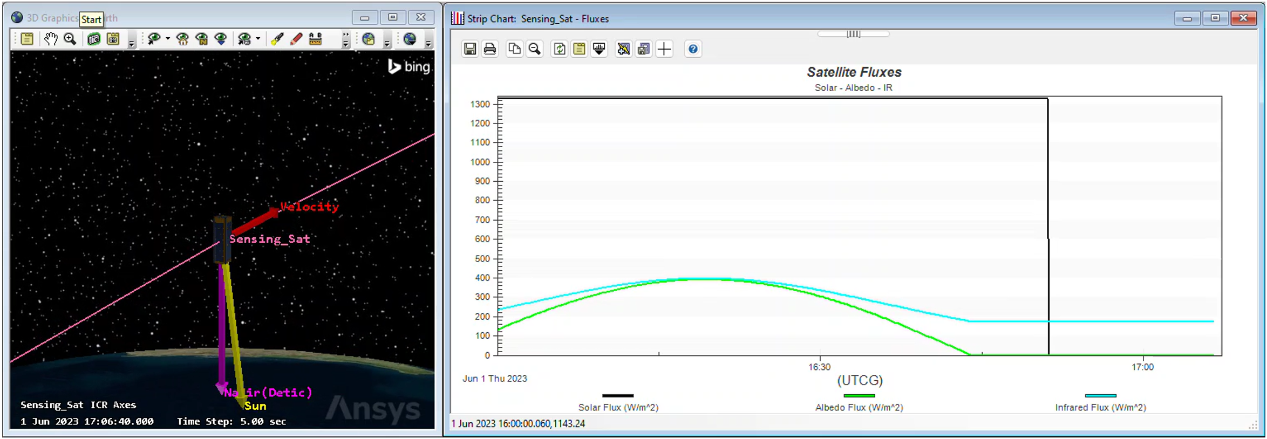Click the 1300 value on the flux axis
1267x439 pixels.
tap(480, 104)
